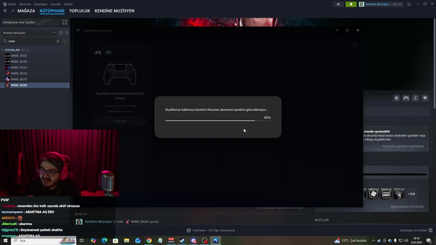Image resolution: width=436 pixels, height=245 pixels.
Task: Open Windows Start menu
Action: [x=5, y=241]
